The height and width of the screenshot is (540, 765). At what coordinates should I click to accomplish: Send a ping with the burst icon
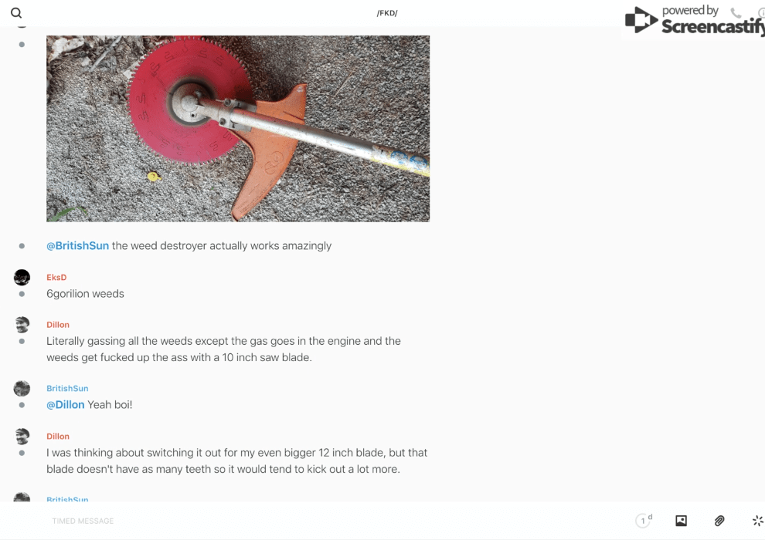(x=758, y=521)
